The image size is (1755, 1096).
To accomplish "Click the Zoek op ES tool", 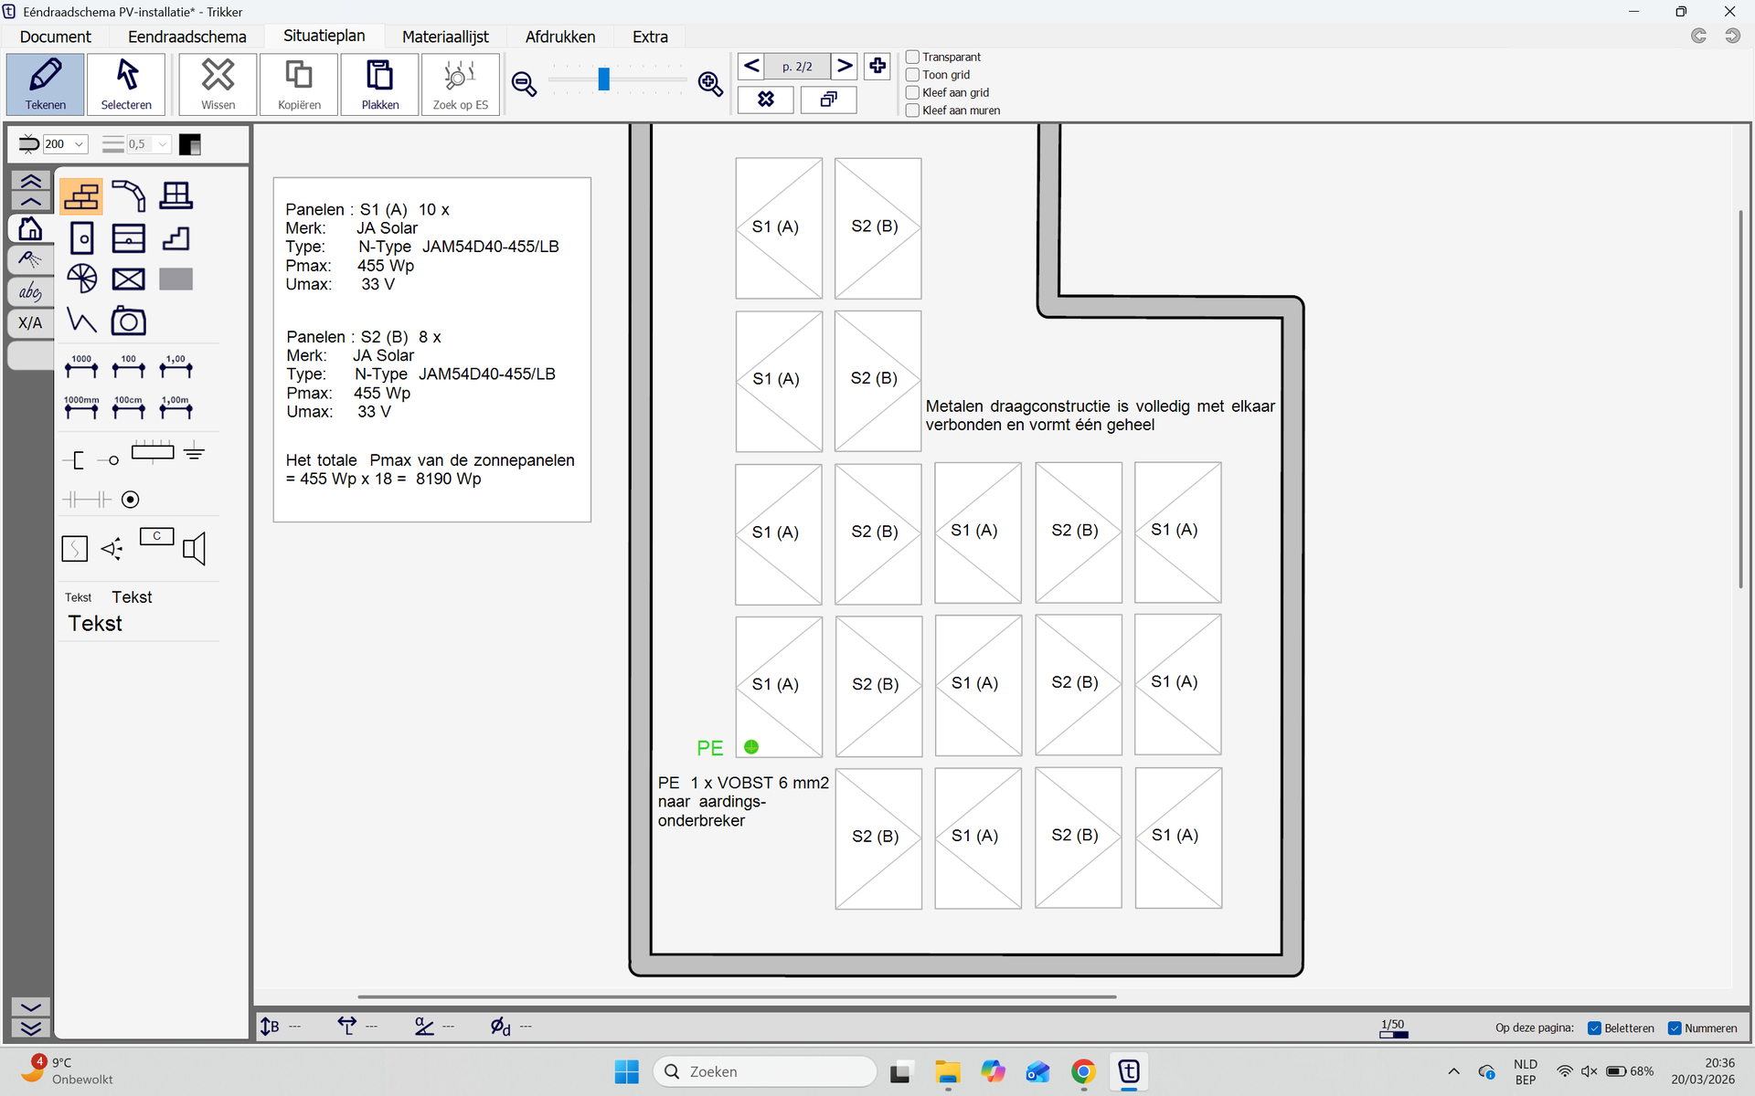I will click(x=460, y=84).
